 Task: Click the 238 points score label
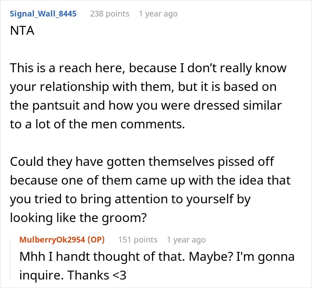[x=110, y=14]
